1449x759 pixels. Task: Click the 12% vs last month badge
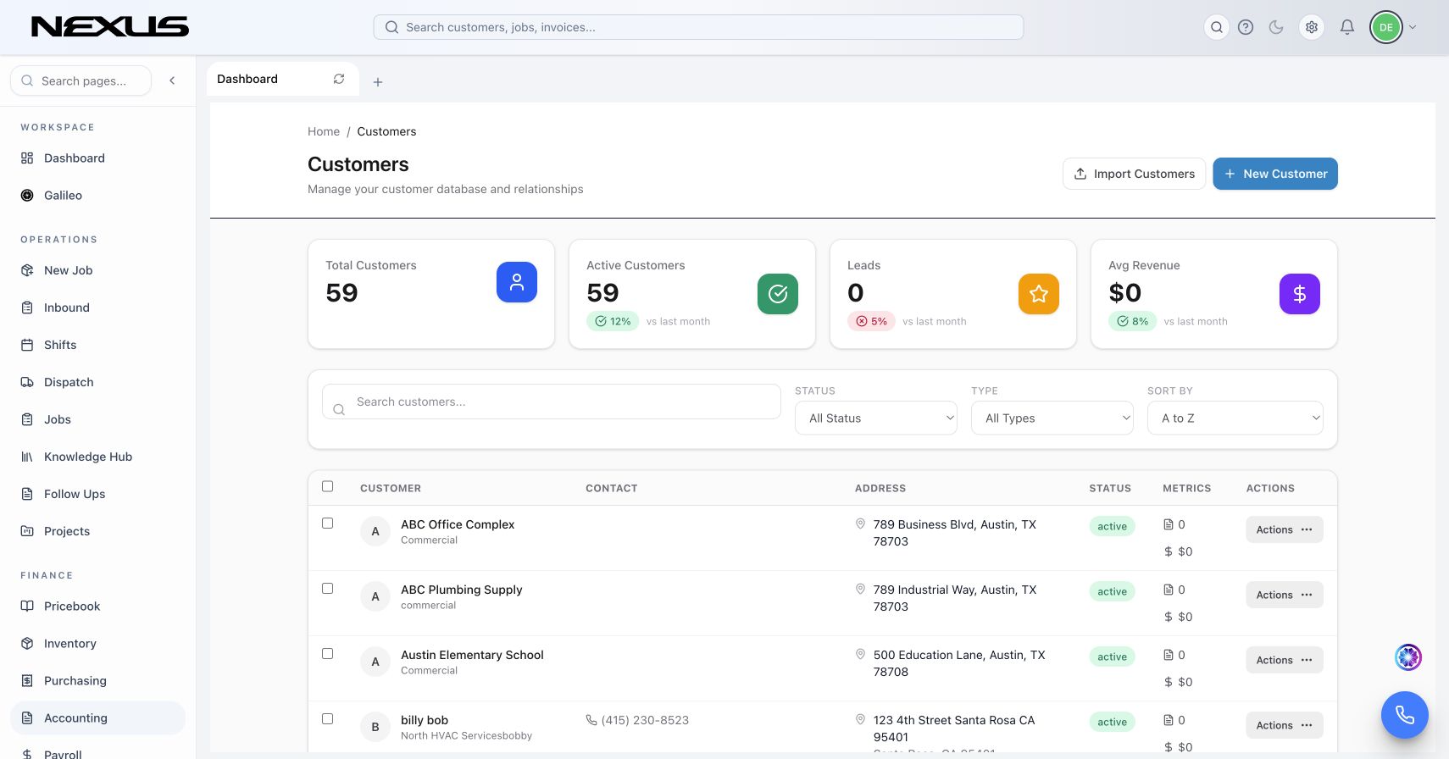pos(613,321)
